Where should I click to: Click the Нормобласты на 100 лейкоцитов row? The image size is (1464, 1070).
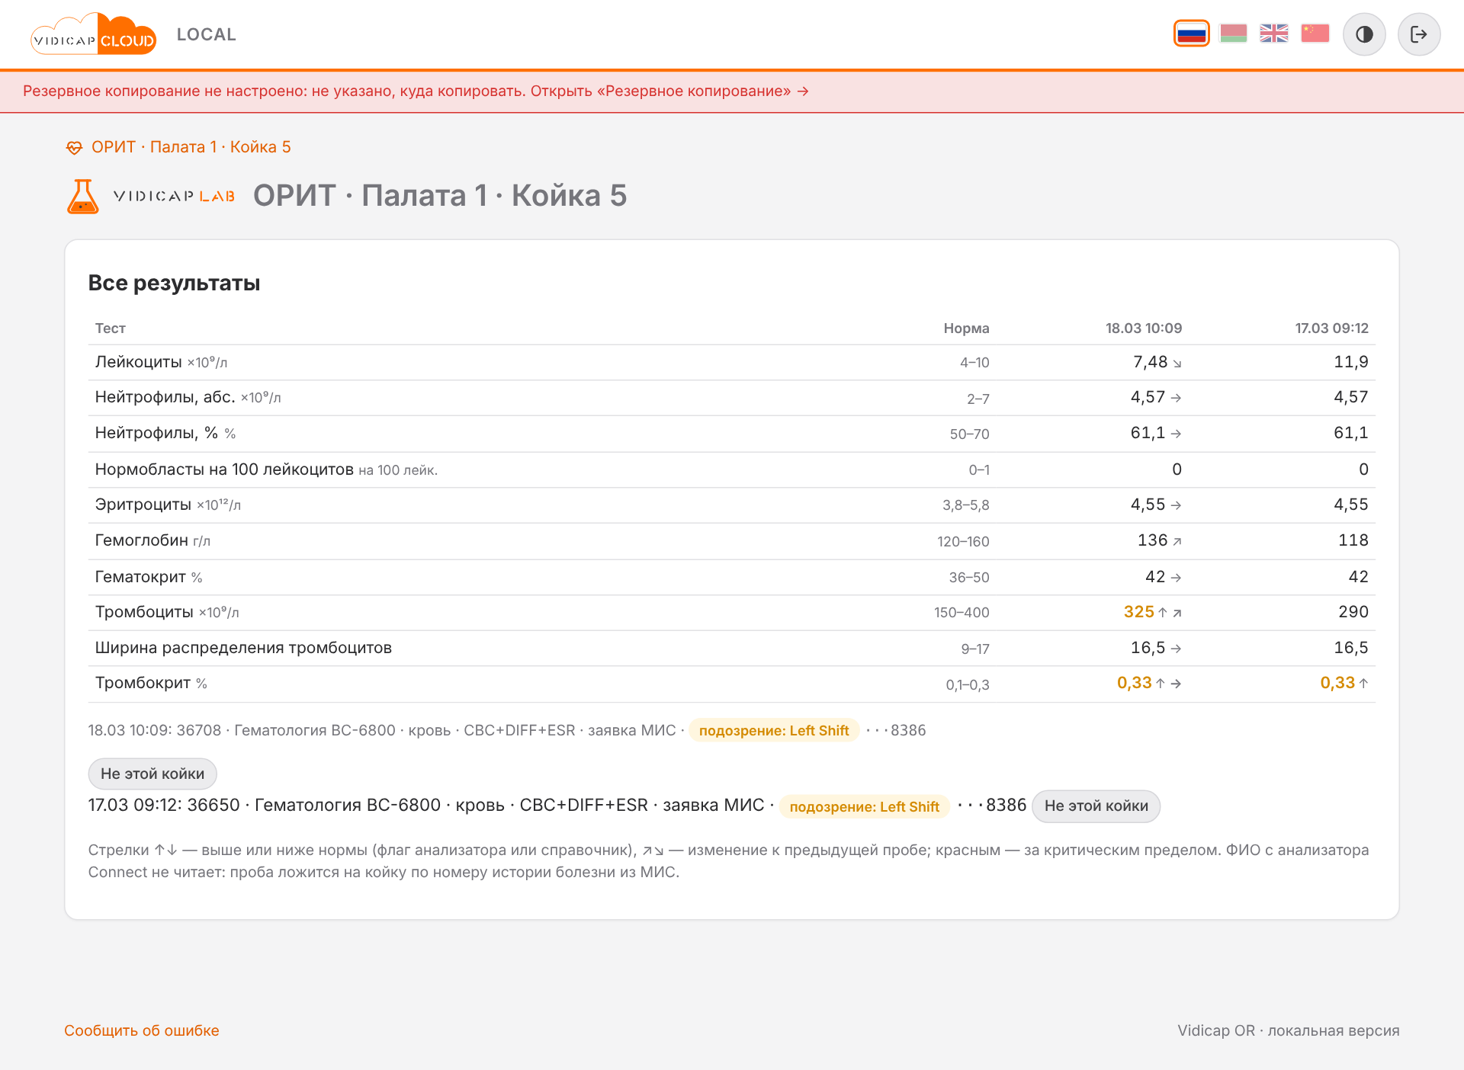click(732, 469)
